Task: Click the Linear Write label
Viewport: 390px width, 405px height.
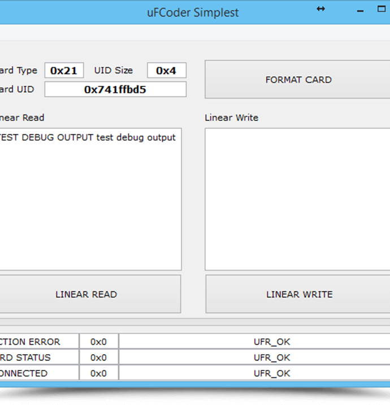Action: [x=232, y=118]
